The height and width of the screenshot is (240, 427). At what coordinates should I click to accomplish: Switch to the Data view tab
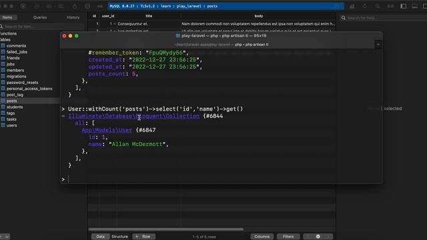(x=100, y=237)
